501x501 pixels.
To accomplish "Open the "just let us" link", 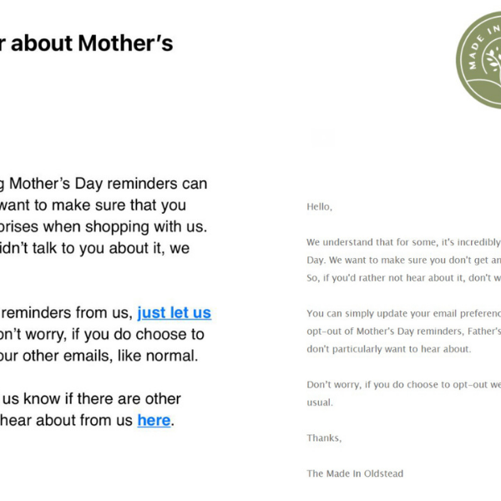I will pyautogui.click(x=174, y=313).
